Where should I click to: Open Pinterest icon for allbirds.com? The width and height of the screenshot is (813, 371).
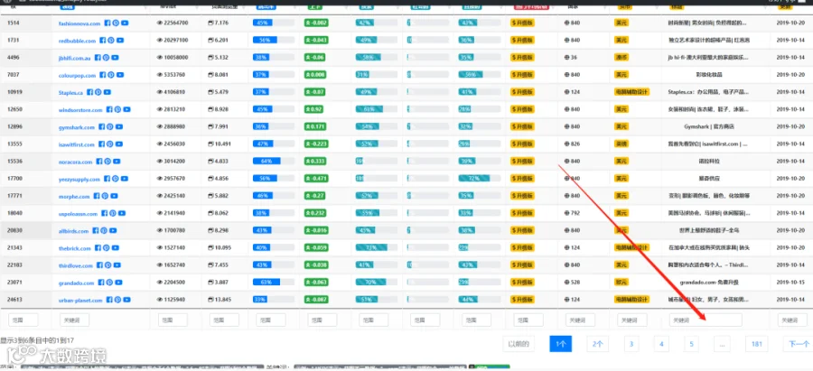(104, 230)
